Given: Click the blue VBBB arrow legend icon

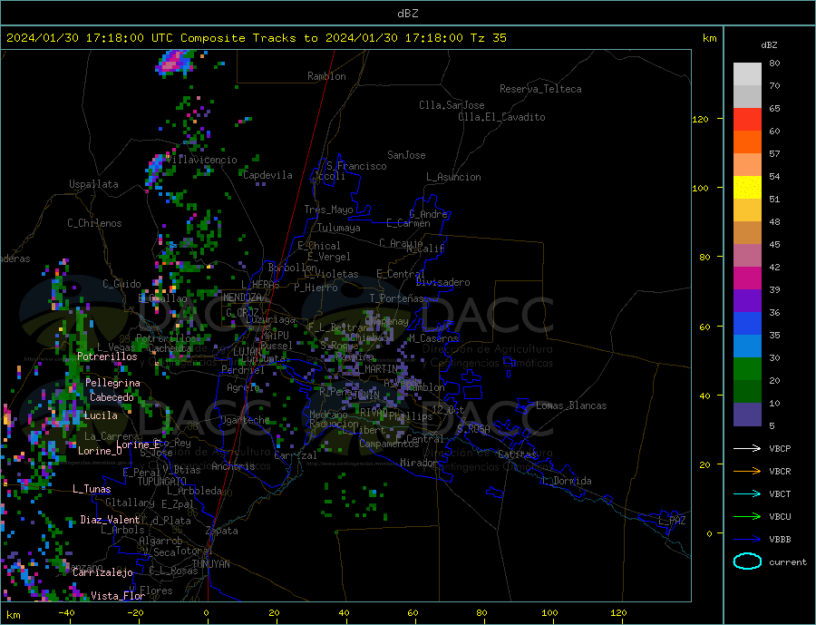Looking at the screenshot, I should 747,539.
